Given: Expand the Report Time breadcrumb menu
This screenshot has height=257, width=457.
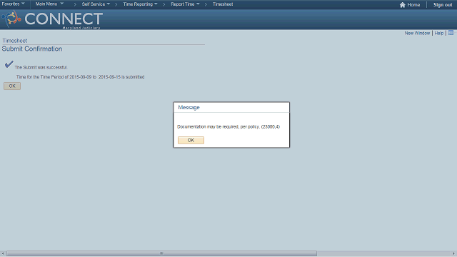Looking at the screenshot, I should [185, 4].
